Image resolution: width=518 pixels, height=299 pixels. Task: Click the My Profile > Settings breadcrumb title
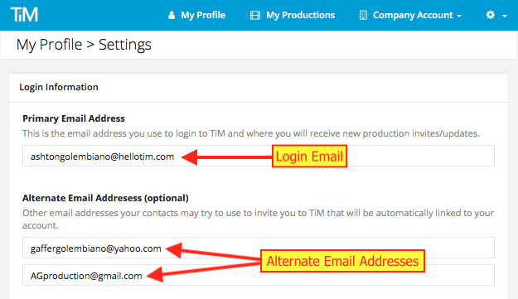click(84, 45)
